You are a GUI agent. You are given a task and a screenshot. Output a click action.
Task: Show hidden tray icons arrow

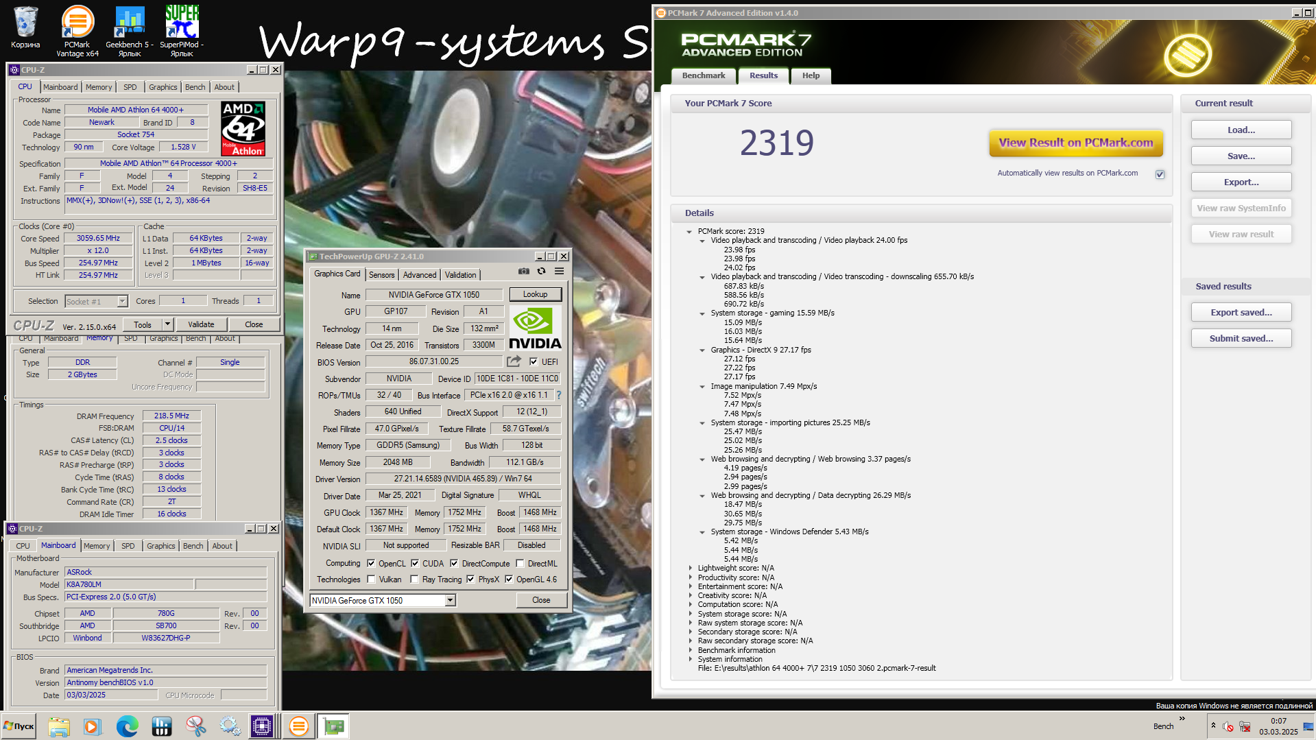(1213, 726)
